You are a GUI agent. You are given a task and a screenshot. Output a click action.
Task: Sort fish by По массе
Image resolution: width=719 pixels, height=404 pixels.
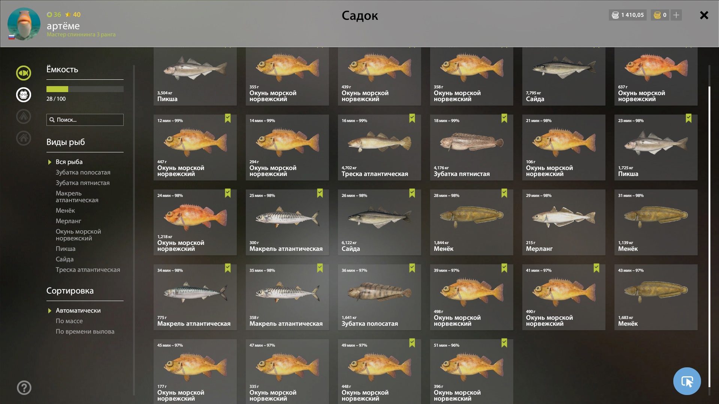coord(69,321)
